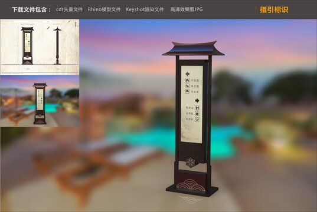
Task: Click the house pictogram below the restroom icon
Action: click(x=197, y=114)
